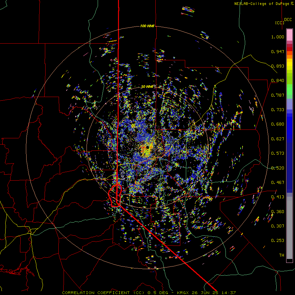This screenshot has width=295, height=295.
Task: Click the 50 NMI range ring label
Action: pyautogui.click(x=147, y=87)
